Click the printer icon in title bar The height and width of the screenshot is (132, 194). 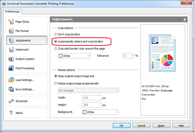[x=4, y=4]
